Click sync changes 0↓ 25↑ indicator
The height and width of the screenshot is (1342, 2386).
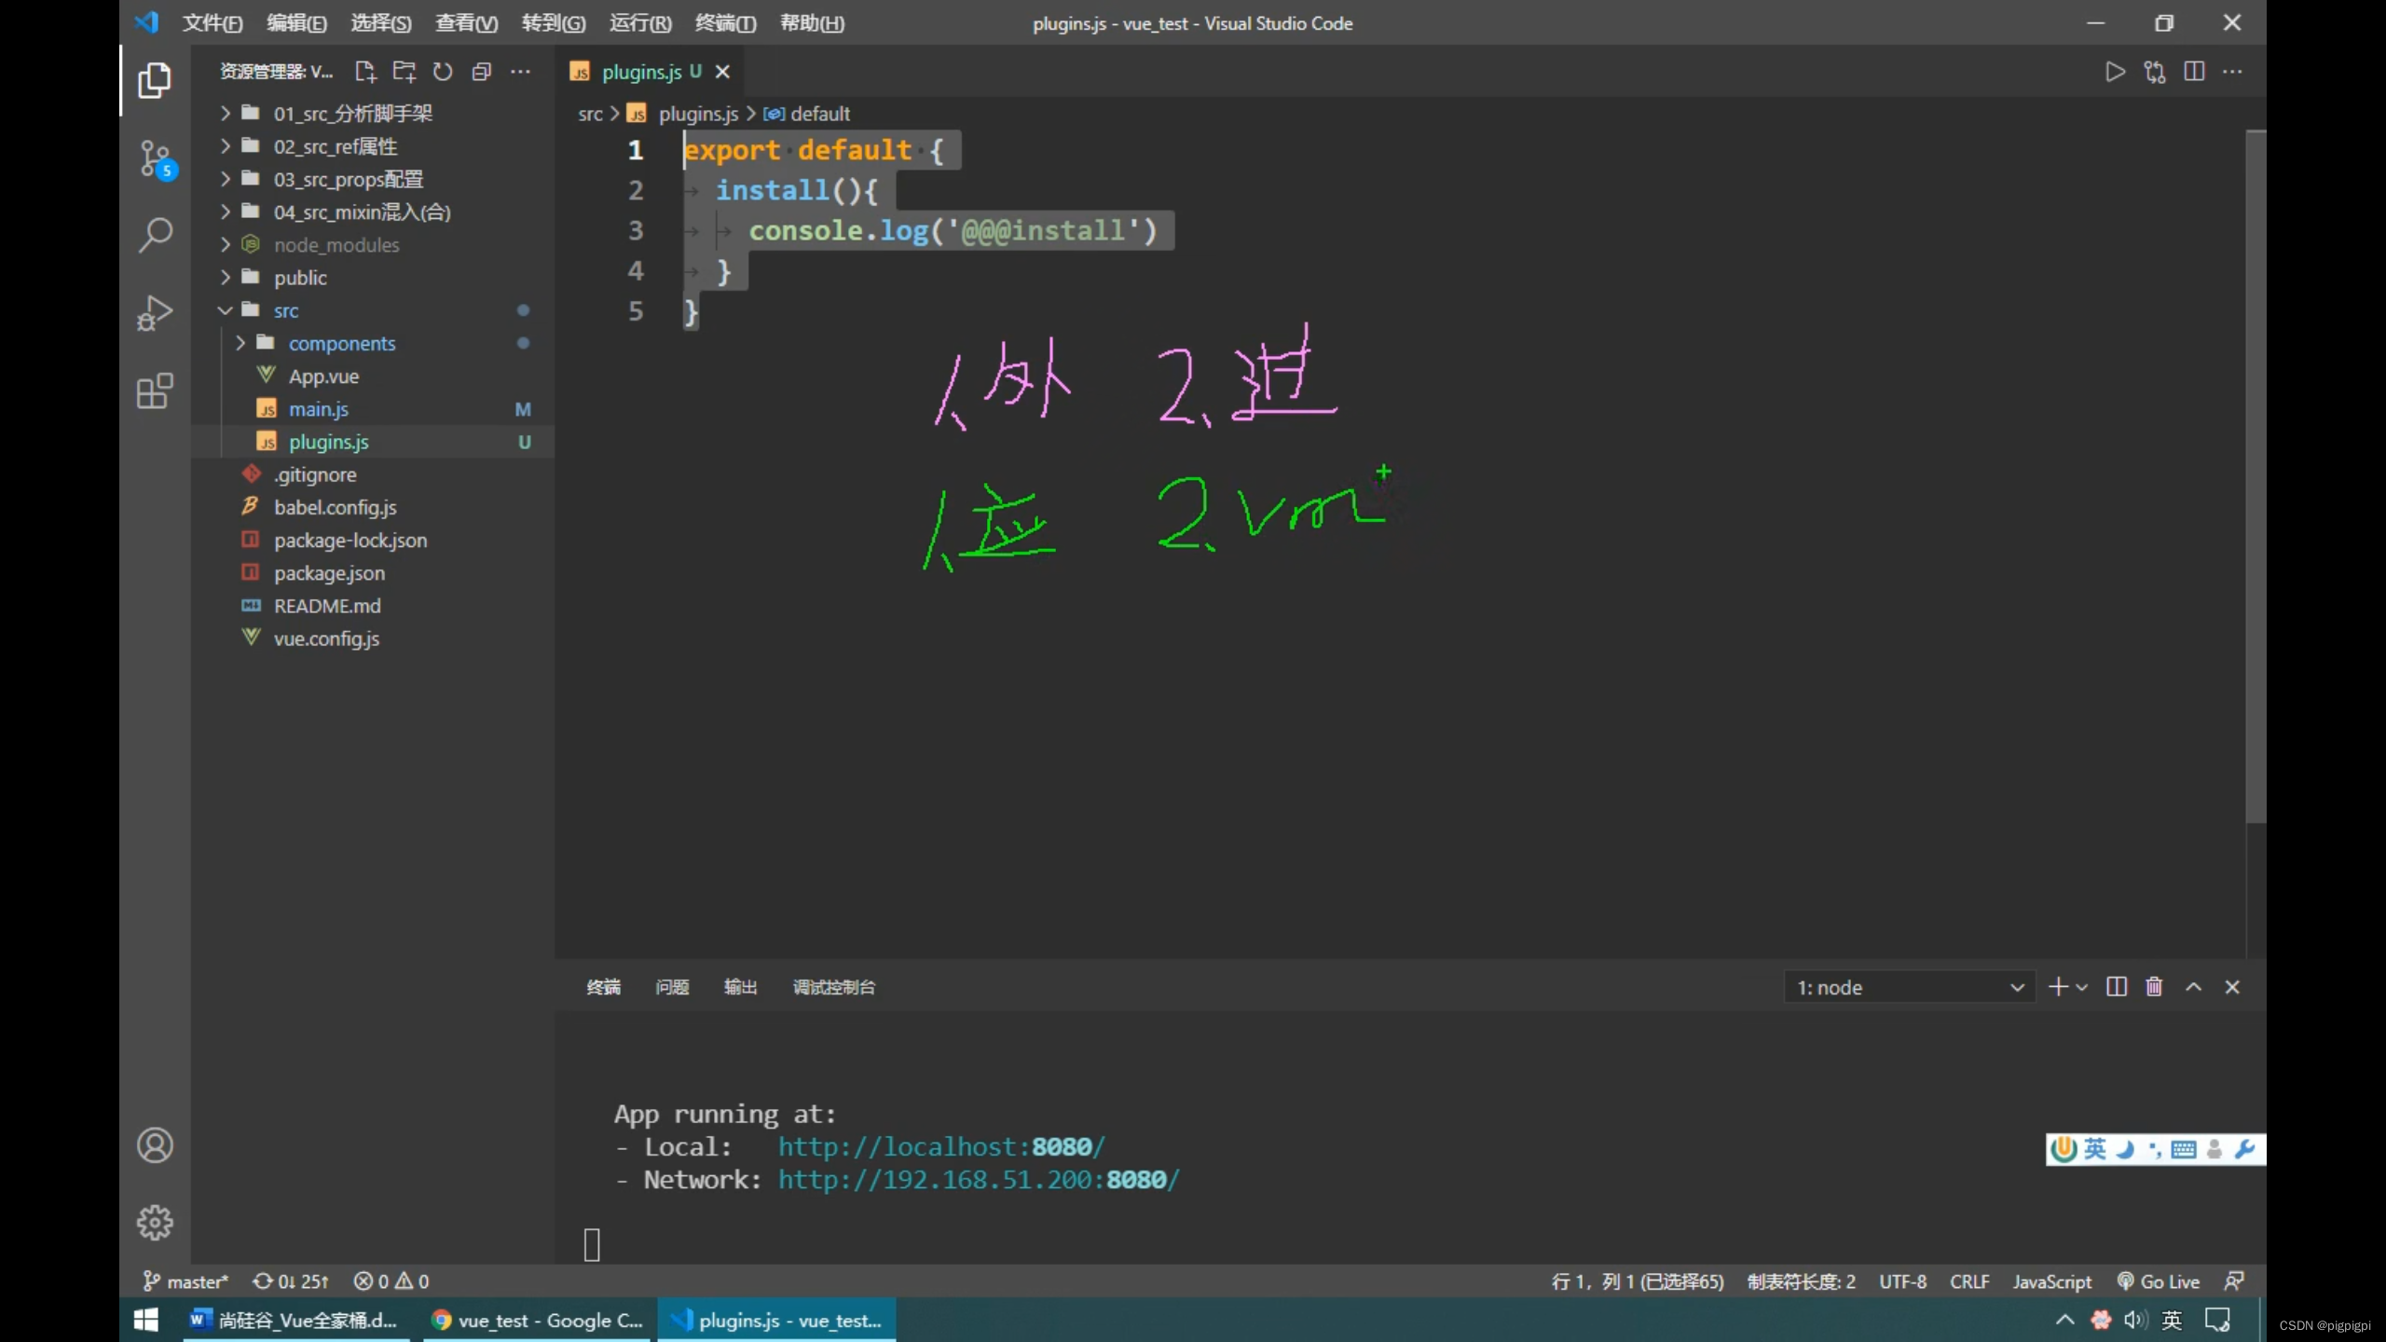click(x=291, y=1281)
